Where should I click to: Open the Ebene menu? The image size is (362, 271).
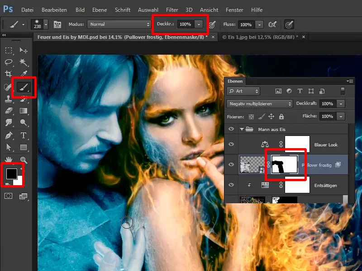(100, 10)
